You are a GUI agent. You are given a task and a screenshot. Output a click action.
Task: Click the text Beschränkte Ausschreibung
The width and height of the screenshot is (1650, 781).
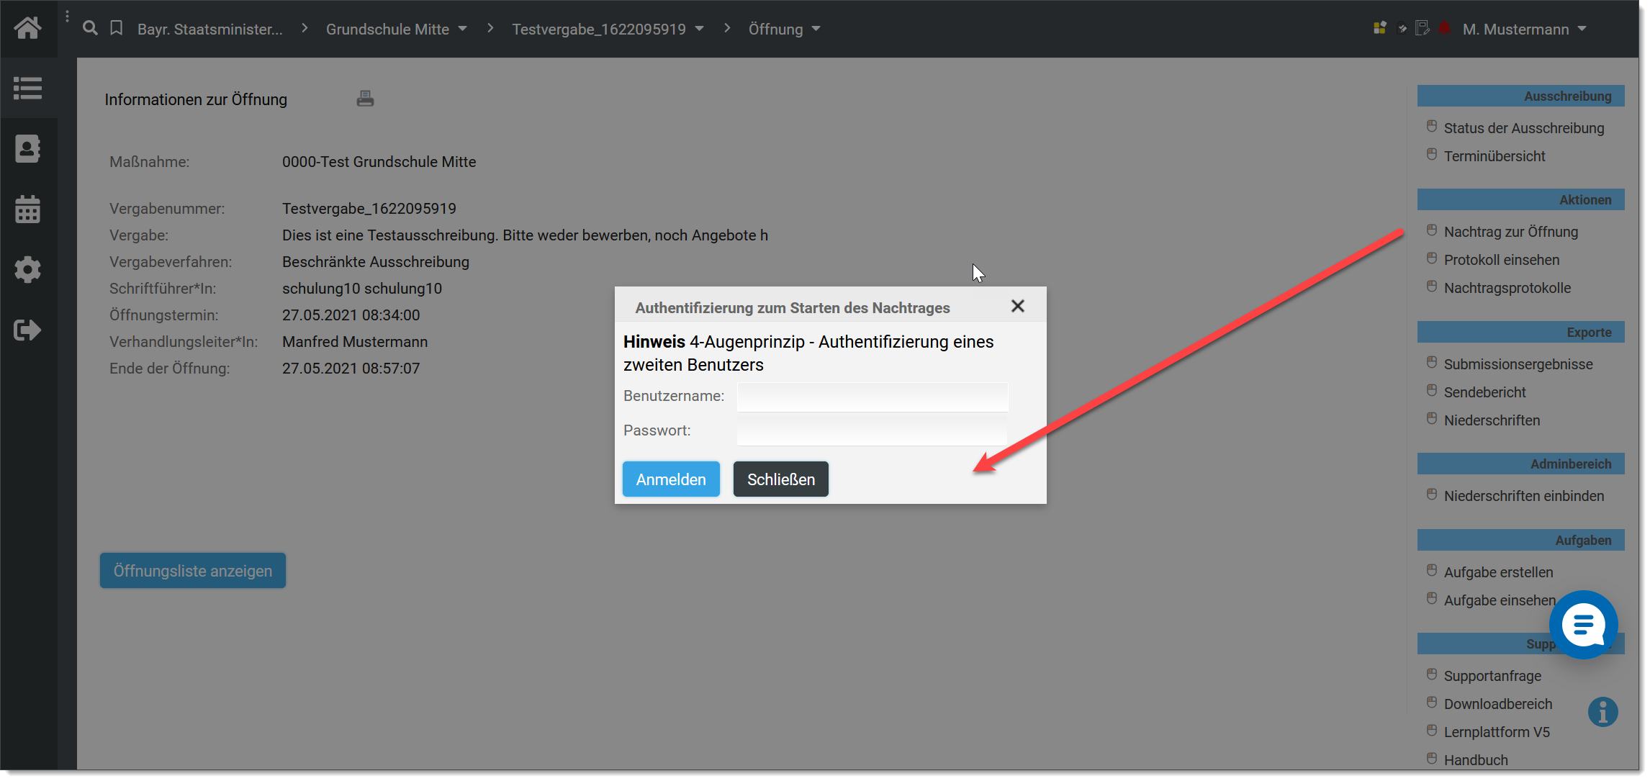pyautogui.click(x=376, y=262)
